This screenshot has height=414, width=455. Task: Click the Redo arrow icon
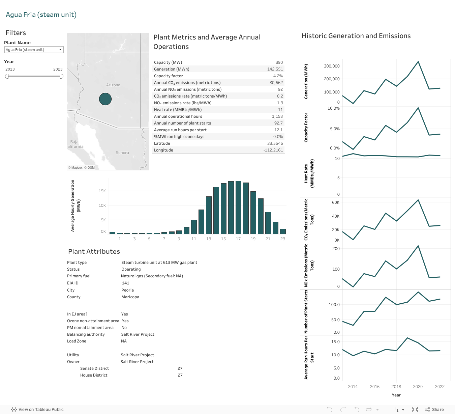pyautogui.click(x=343, y=410)
